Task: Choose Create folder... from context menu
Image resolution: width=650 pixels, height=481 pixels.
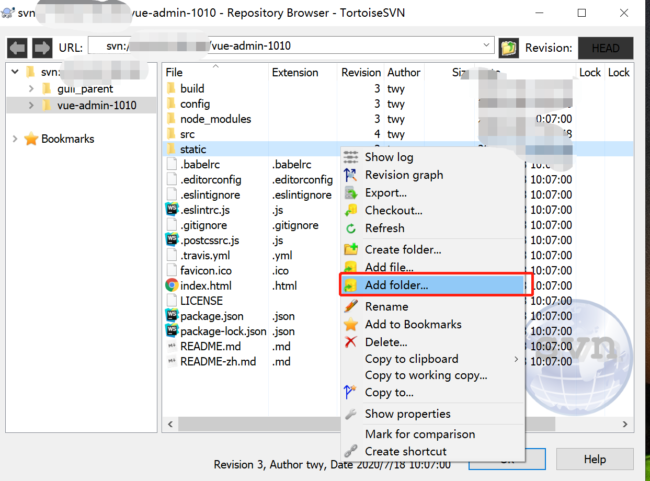Action: pos(432,249)
